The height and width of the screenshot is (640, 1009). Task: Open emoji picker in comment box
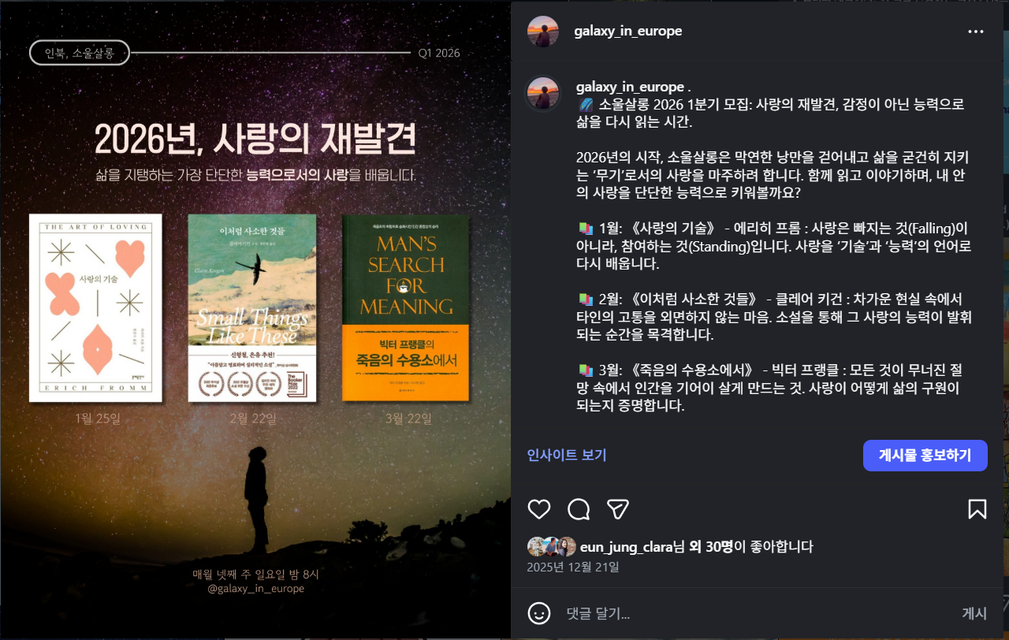539,613
